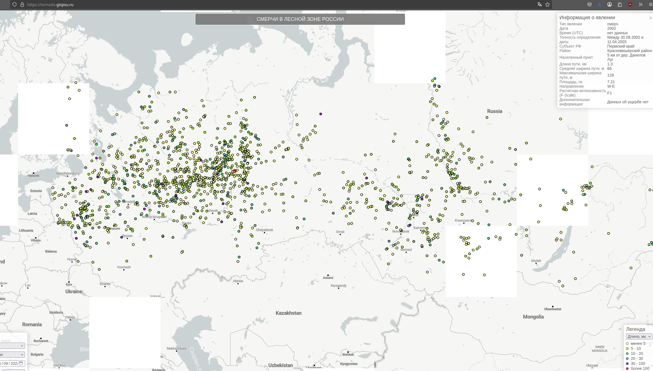Open the browser hamburger menu
Image resolution: width=653 pixels, height=371 pixels.
(x=650, y=4)
